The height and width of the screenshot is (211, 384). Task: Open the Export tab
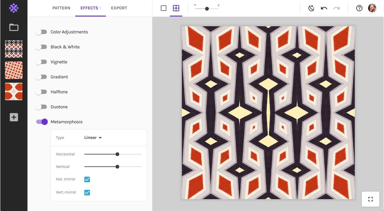tap(119, 8)
